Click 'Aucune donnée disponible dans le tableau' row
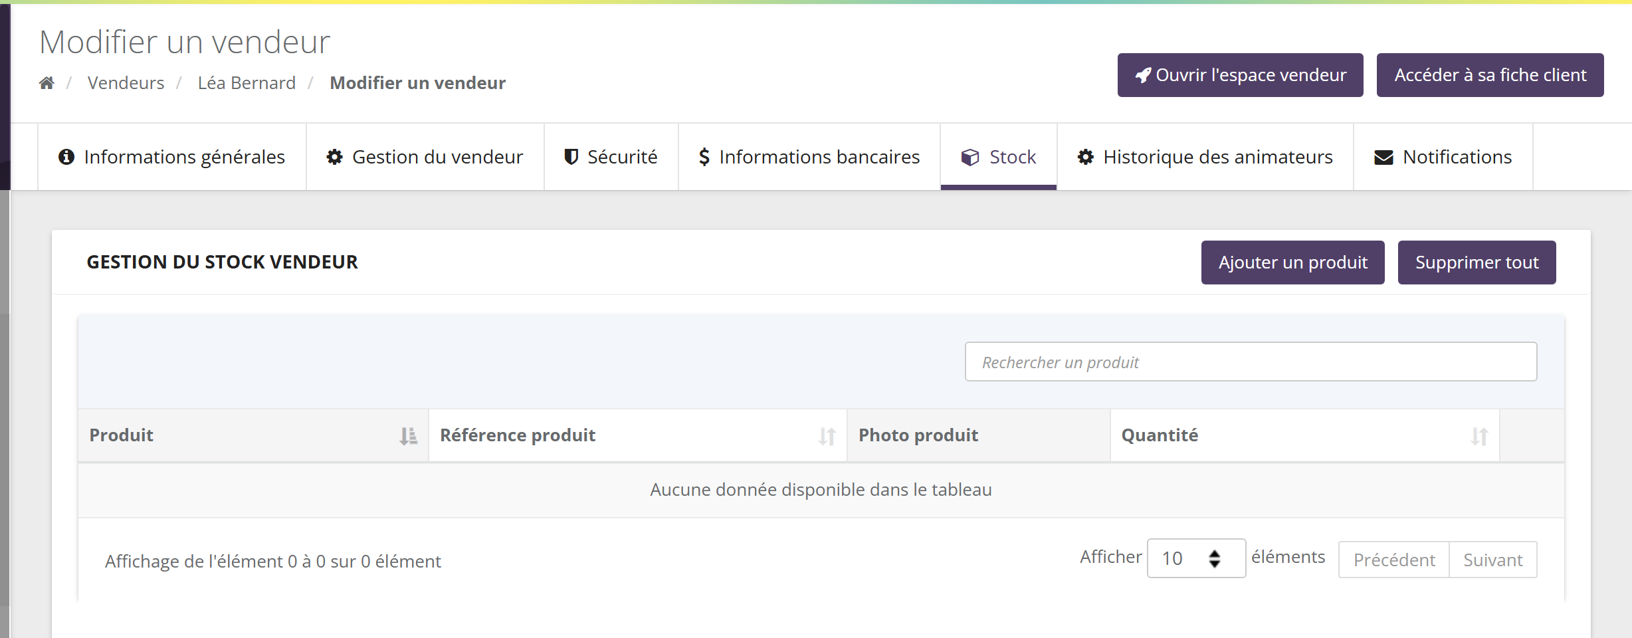The image size is (1632, 638). [821, 490]
